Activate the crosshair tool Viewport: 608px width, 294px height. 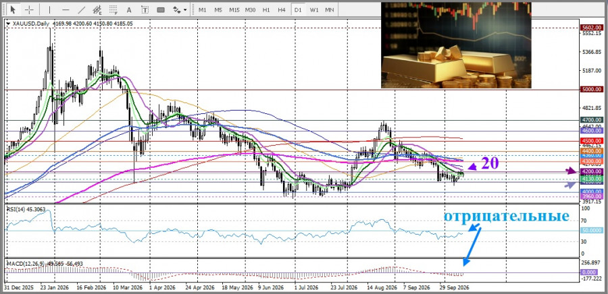point(30,9)
